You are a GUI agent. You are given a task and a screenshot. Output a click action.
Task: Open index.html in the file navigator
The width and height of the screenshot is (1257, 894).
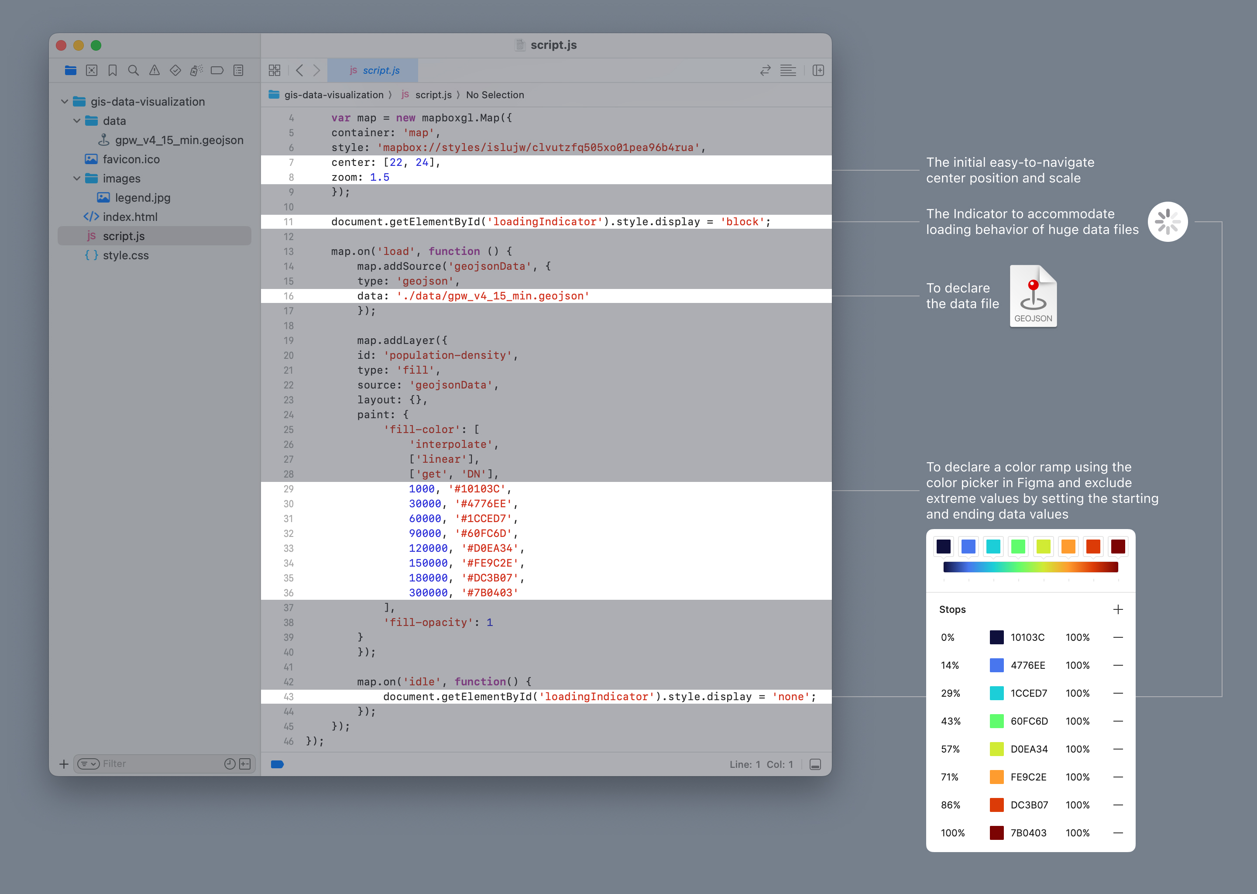coord(130,217)
